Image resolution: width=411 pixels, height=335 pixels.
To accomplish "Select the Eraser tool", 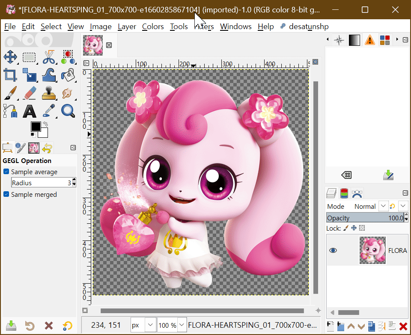I will coord(29,93).
